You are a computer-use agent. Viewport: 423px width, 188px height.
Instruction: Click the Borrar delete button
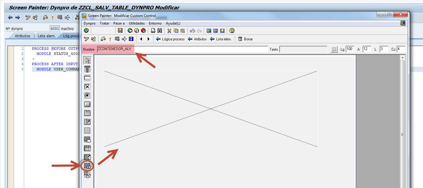[245, 39]
